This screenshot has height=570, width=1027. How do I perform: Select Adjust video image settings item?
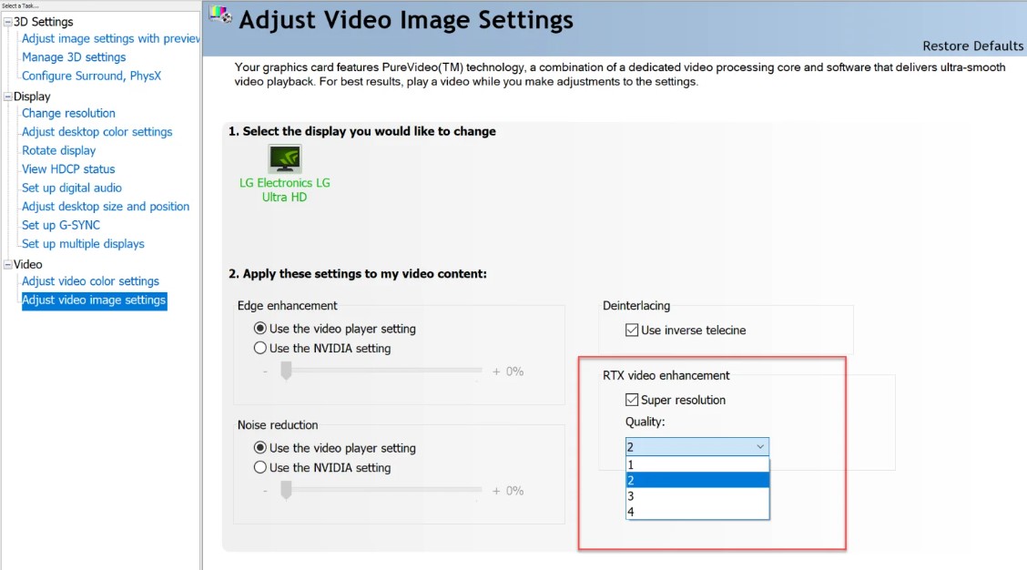pyautogui.click(x=94, y=300)
